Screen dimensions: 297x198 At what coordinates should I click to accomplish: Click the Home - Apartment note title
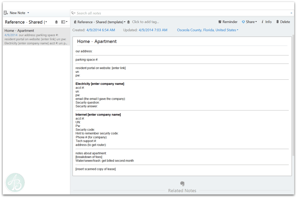(x=97, y=41)
